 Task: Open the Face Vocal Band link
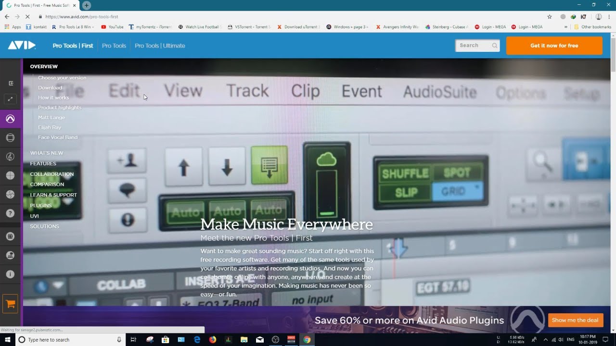coord(58,137)
